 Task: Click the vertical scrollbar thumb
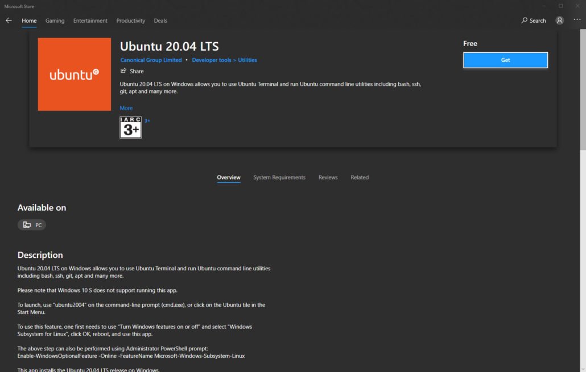(x=583, y=90)
